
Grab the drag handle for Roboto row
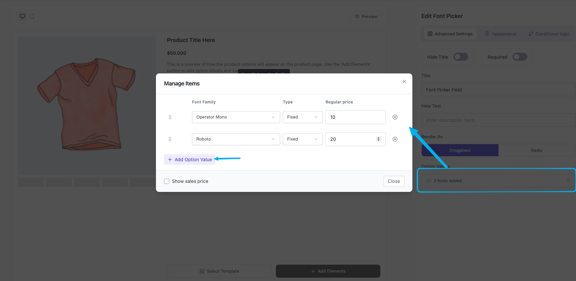click(x=170, y=139)
